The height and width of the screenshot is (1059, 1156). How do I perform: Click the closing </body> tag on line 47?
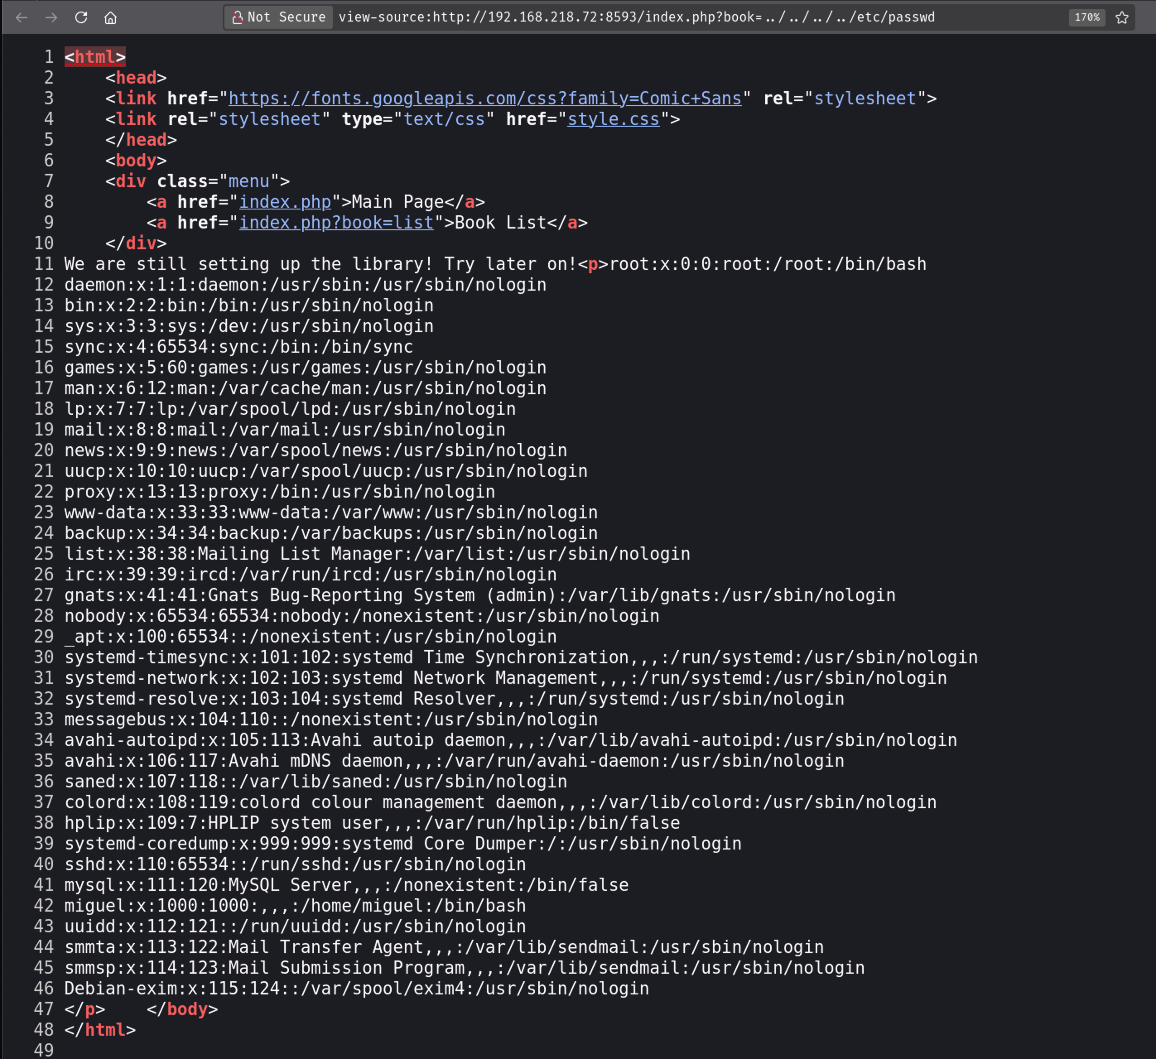click(x=182, y=1009)
